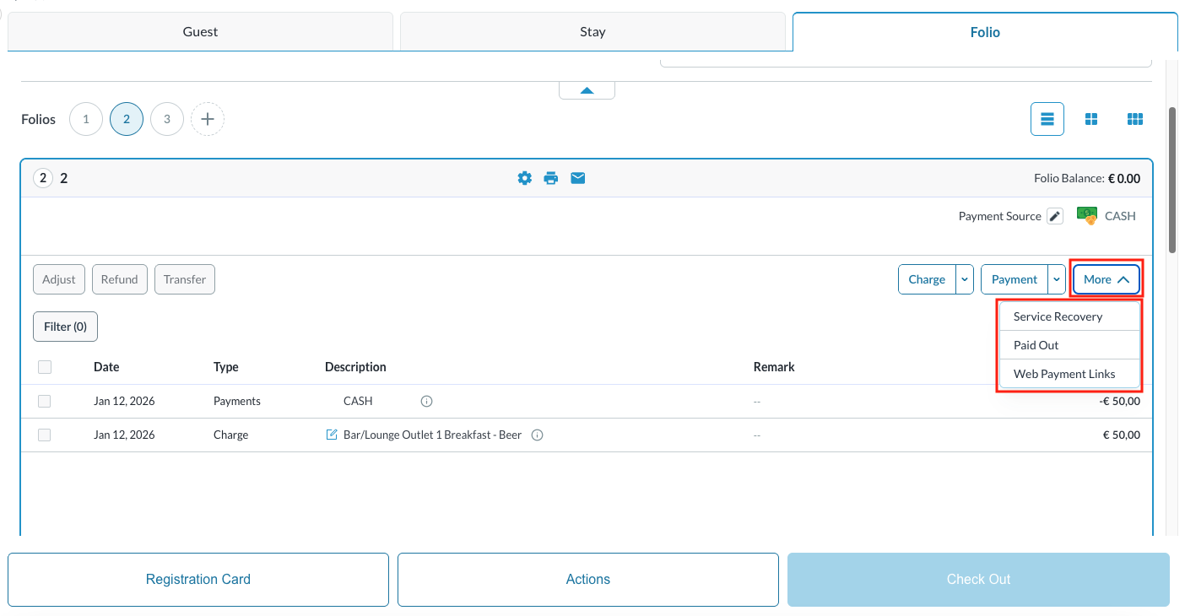Edit Payment Source with the pencil icon
This screenshot has height=616, width=1185.
(x=1054, y=216)
